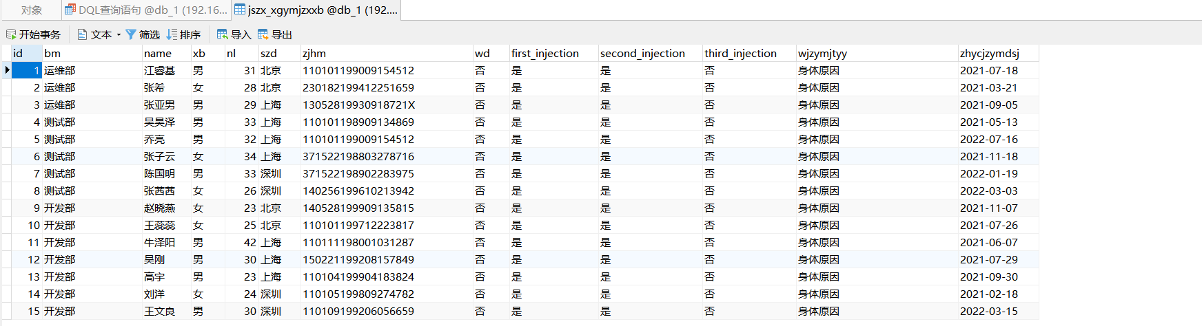Image resolution: width=1202 pixels, height=326 pixels.
Task: Click the zhycjzymdsj column header
Action: pyautogui.click(x=989, y=53)
